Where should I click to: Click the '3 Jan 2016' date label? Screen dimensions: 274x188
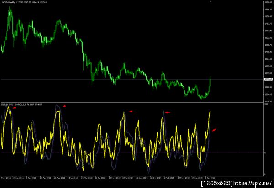pos(210,178)
